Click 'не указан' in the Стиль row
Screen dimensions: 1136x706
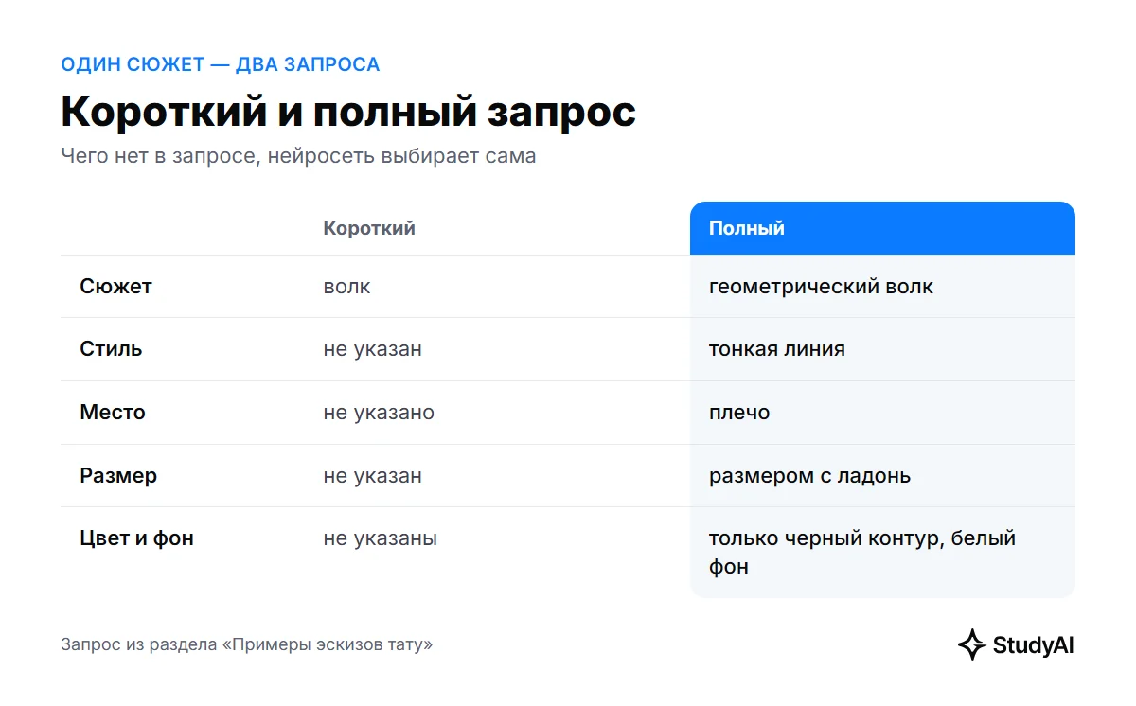[x=372, y=348]
